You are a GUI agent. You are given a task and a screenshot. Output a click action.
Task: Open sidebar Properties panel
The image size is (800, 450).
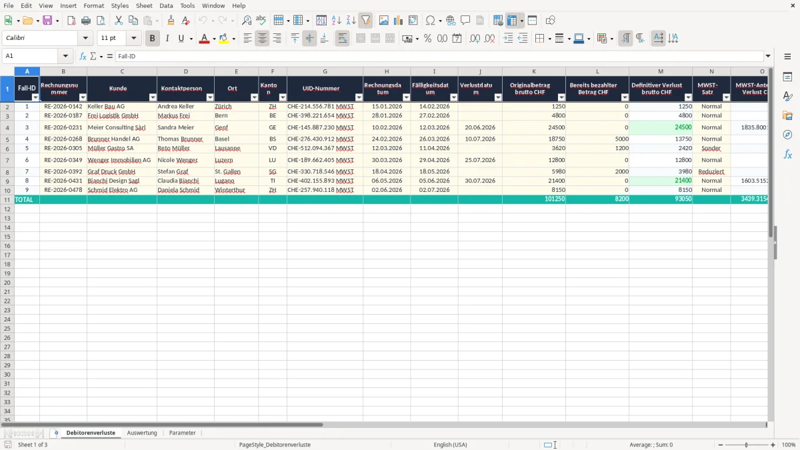point(787,77)
